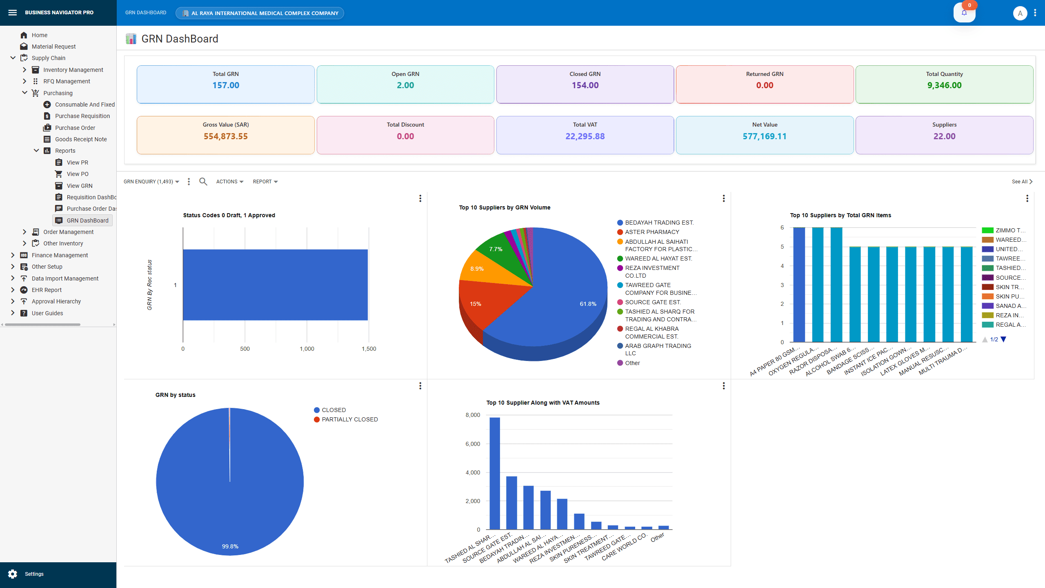Open the user avatar marked A
This screenshot has width=1045, height=588.
(1020, 13)
